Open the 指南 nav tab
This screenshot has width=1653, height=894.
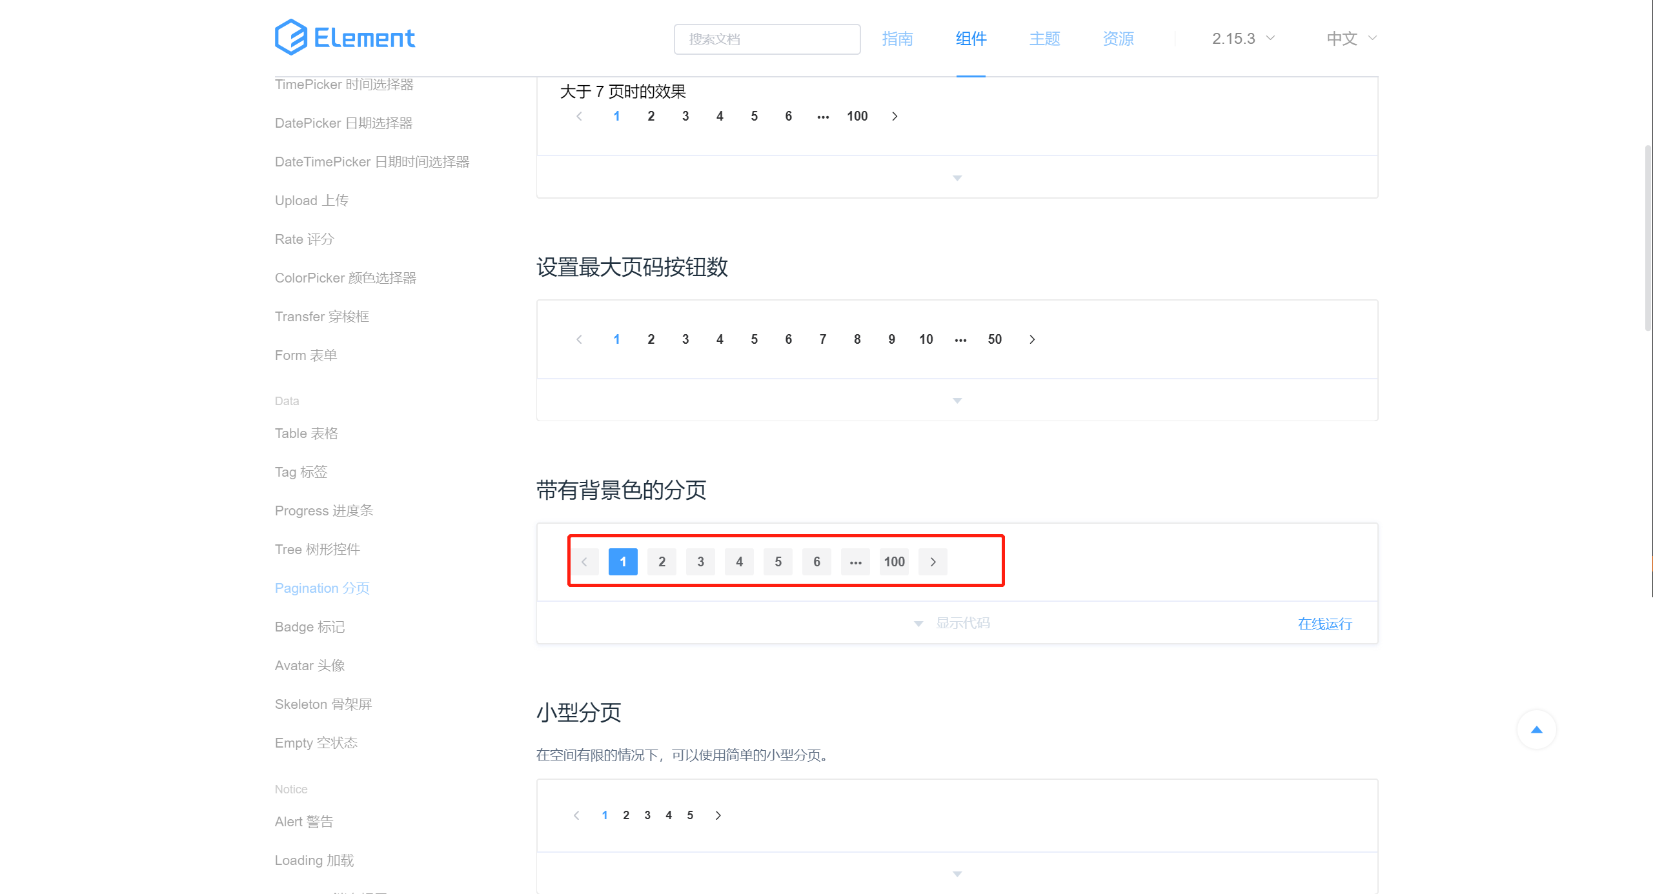(x=897, y=39)
